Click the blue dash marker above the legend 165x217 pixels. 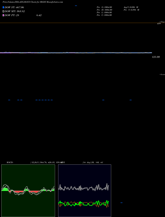tap(76, 6)
